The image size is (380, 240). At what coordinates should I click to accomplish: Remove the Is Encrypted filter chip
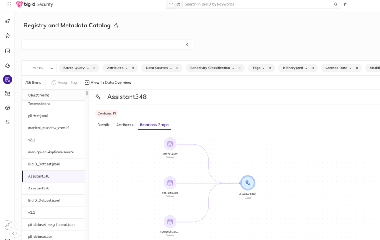pyautogui.click(x=312, y=68)
